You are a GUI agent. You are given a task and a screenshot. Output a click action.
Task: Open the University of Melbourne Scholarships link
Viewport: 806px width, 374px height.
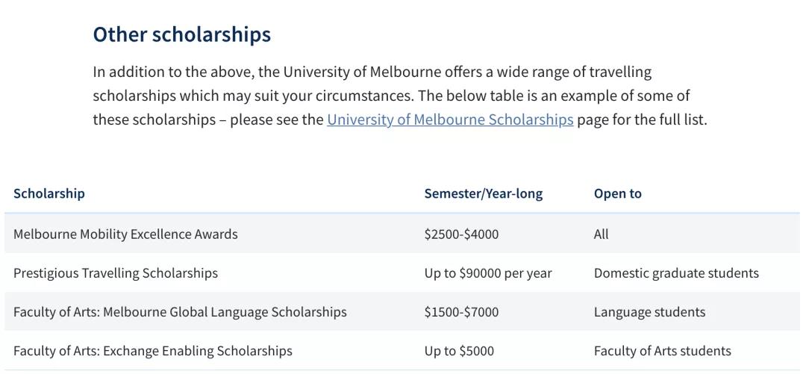[450, 119]
